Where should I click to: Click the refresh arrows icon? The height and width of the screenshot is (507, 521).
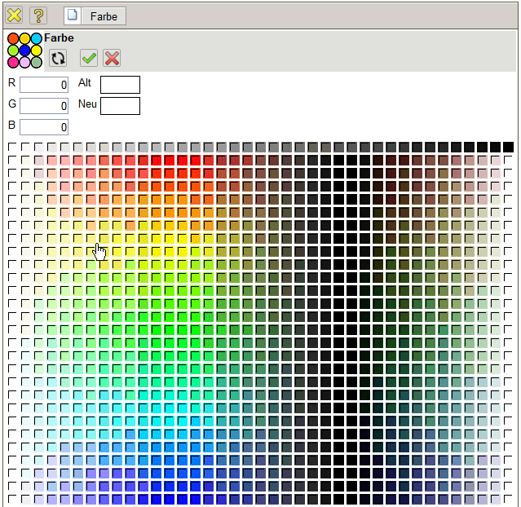(x=58, y=58)
